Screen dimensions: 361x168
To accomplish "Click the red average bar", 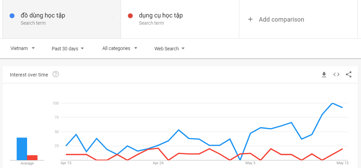I will (32, 158).
